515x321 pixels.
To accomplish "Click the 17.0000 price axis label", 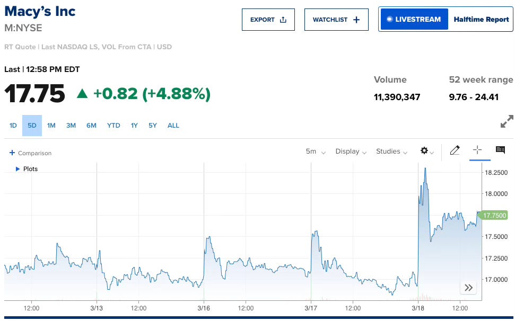I will (496, 279).
